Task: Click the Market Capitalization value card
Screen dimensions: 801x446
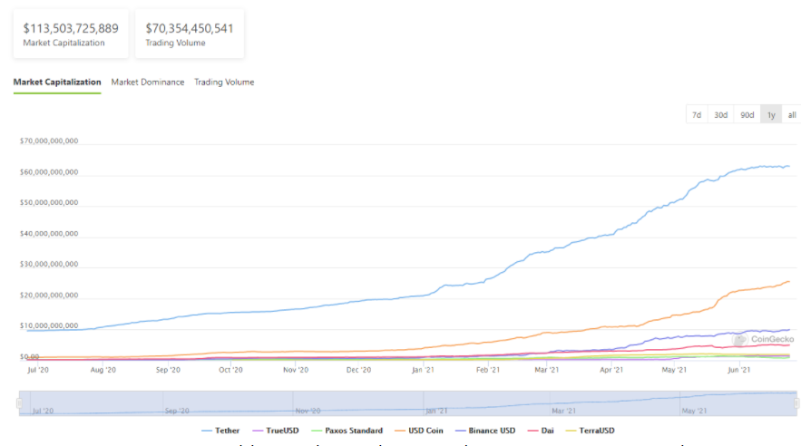Action: click(x=71, y=34)
